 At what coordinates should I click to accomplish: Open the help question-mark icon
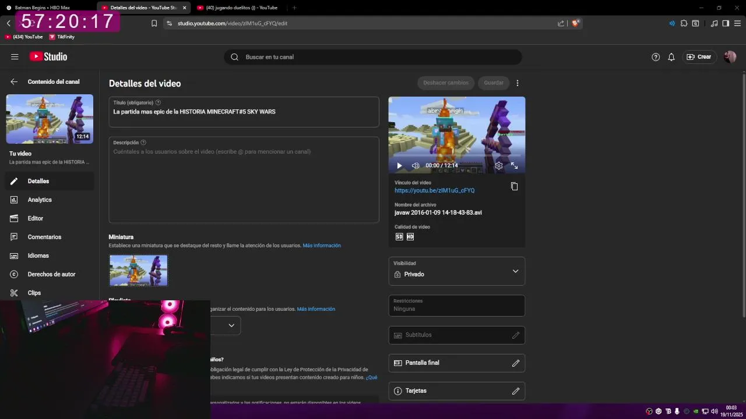(656, 57)
